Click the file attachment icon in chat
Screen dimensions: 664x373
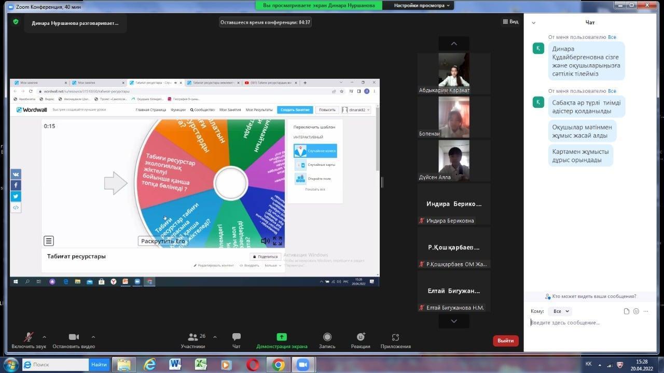point(626,311)
